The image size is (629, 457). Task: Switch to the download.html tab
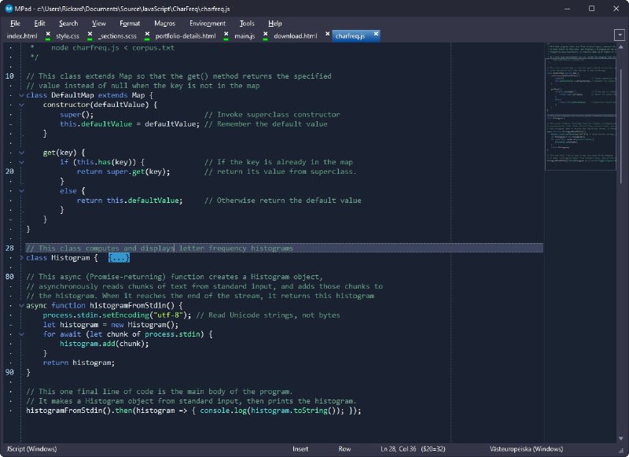pyautogui.click(x=296, y=36)
